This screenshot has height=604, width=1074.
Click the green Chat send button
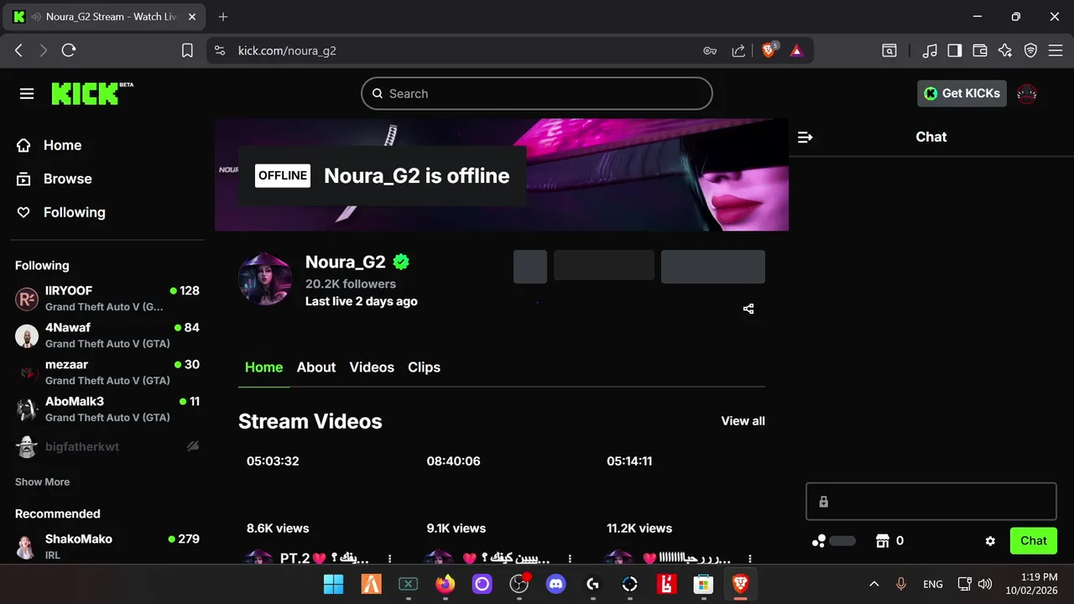pyautogui.click(x=1034, y=541)
